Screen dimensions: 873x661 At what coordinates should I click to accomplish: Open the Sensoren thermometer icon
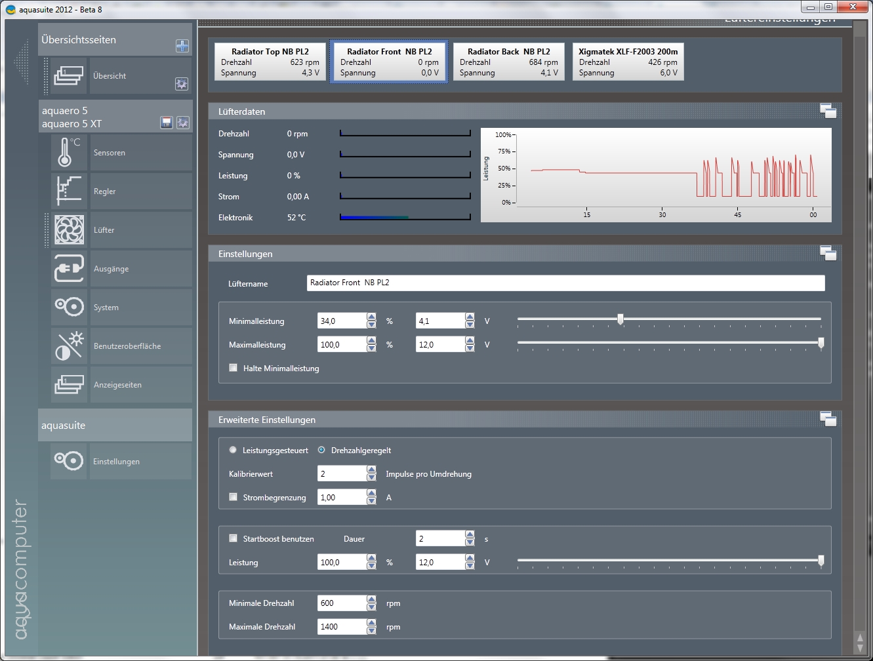[69, 152]
